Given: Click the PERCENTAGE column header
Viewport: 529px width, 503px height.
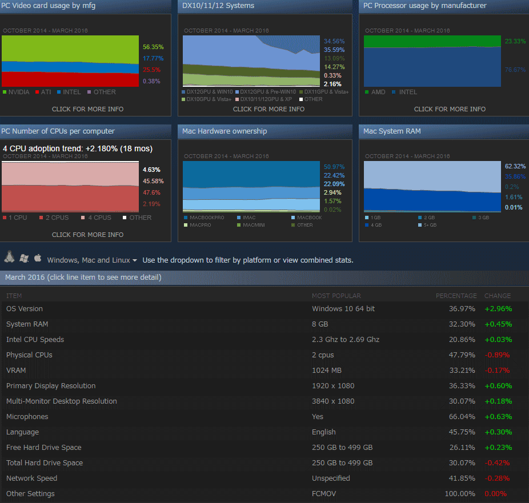Looking at the screenshot, I should pos(456,296).
